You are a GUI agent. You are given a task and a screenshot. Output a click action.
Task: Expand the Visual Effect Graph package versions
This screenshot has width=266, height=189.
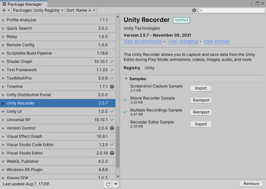click(3, 136)
